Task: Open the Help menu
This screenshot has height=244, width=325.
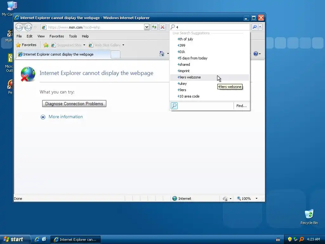Action: pos(85,36)
